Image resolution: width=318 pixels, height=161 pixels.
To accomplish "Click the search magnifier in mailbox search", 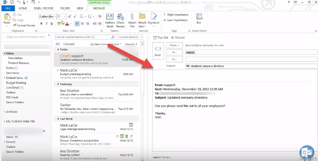I will 113,37.
